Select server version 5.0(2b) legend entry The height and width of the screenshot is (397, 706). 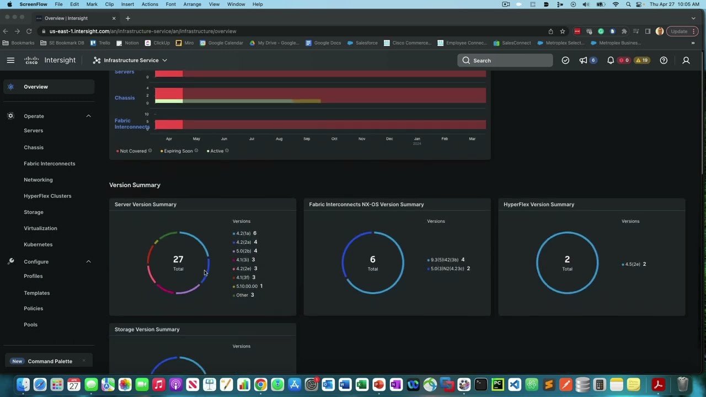point(244,251)
